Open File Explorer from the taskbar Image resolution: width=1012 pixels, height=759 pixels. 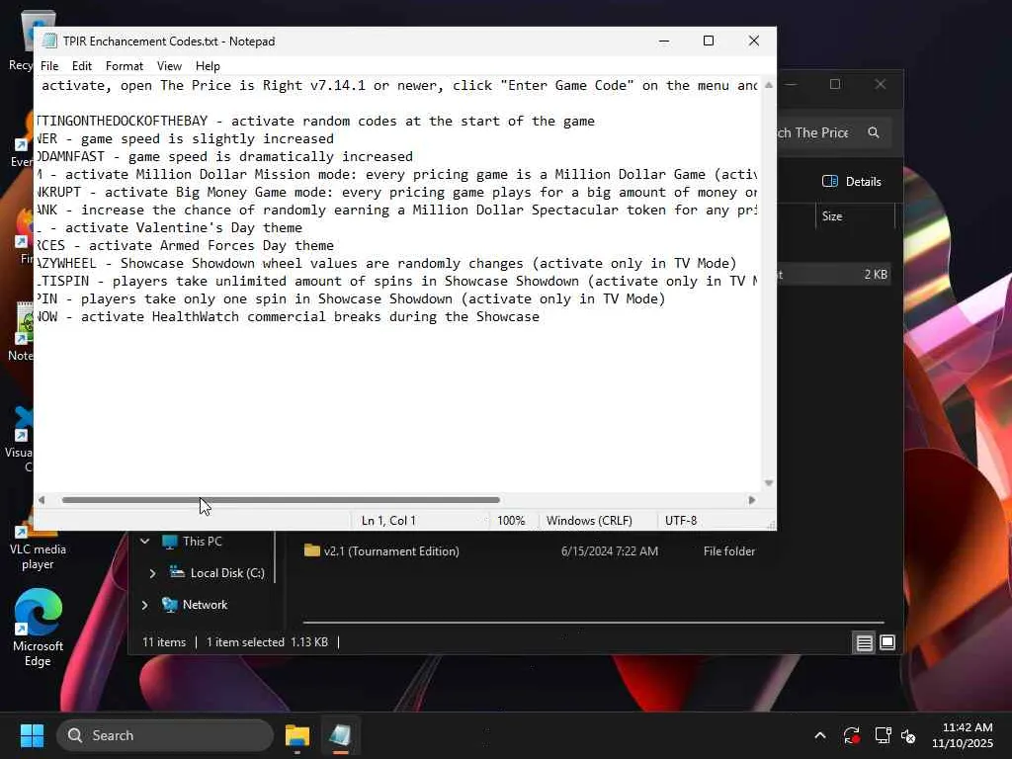[296, 735]
